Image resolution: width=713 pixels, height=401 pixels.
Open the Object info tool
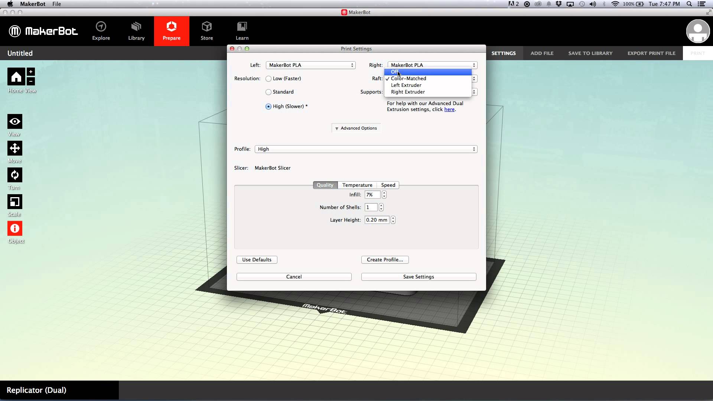click(15, 228)
